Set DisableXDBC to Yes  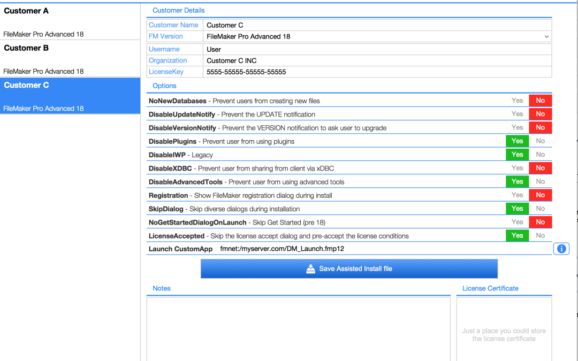click(517, 168)
